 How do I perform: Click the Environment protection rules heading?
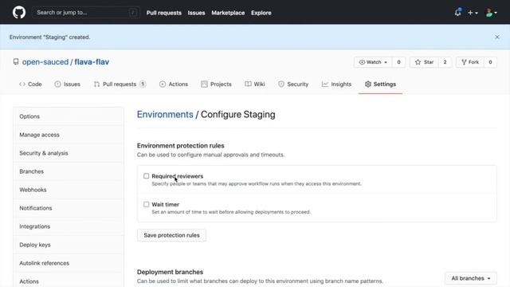(181, 145)
